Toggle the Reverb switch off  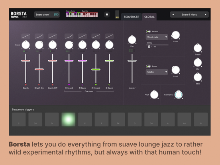coord(148,31)
